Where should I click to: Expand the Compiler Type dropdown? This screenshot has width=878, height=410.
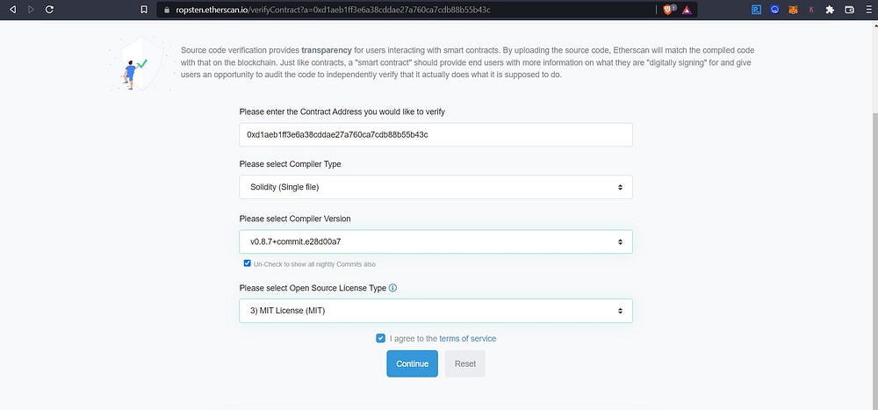pyautogui.click(x=435, y=187)
